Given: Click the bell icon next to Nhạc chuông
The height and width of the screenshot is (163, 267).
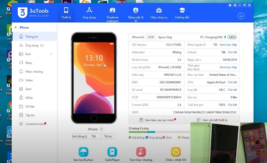Looking at the screenshot, I should [21, 71].
